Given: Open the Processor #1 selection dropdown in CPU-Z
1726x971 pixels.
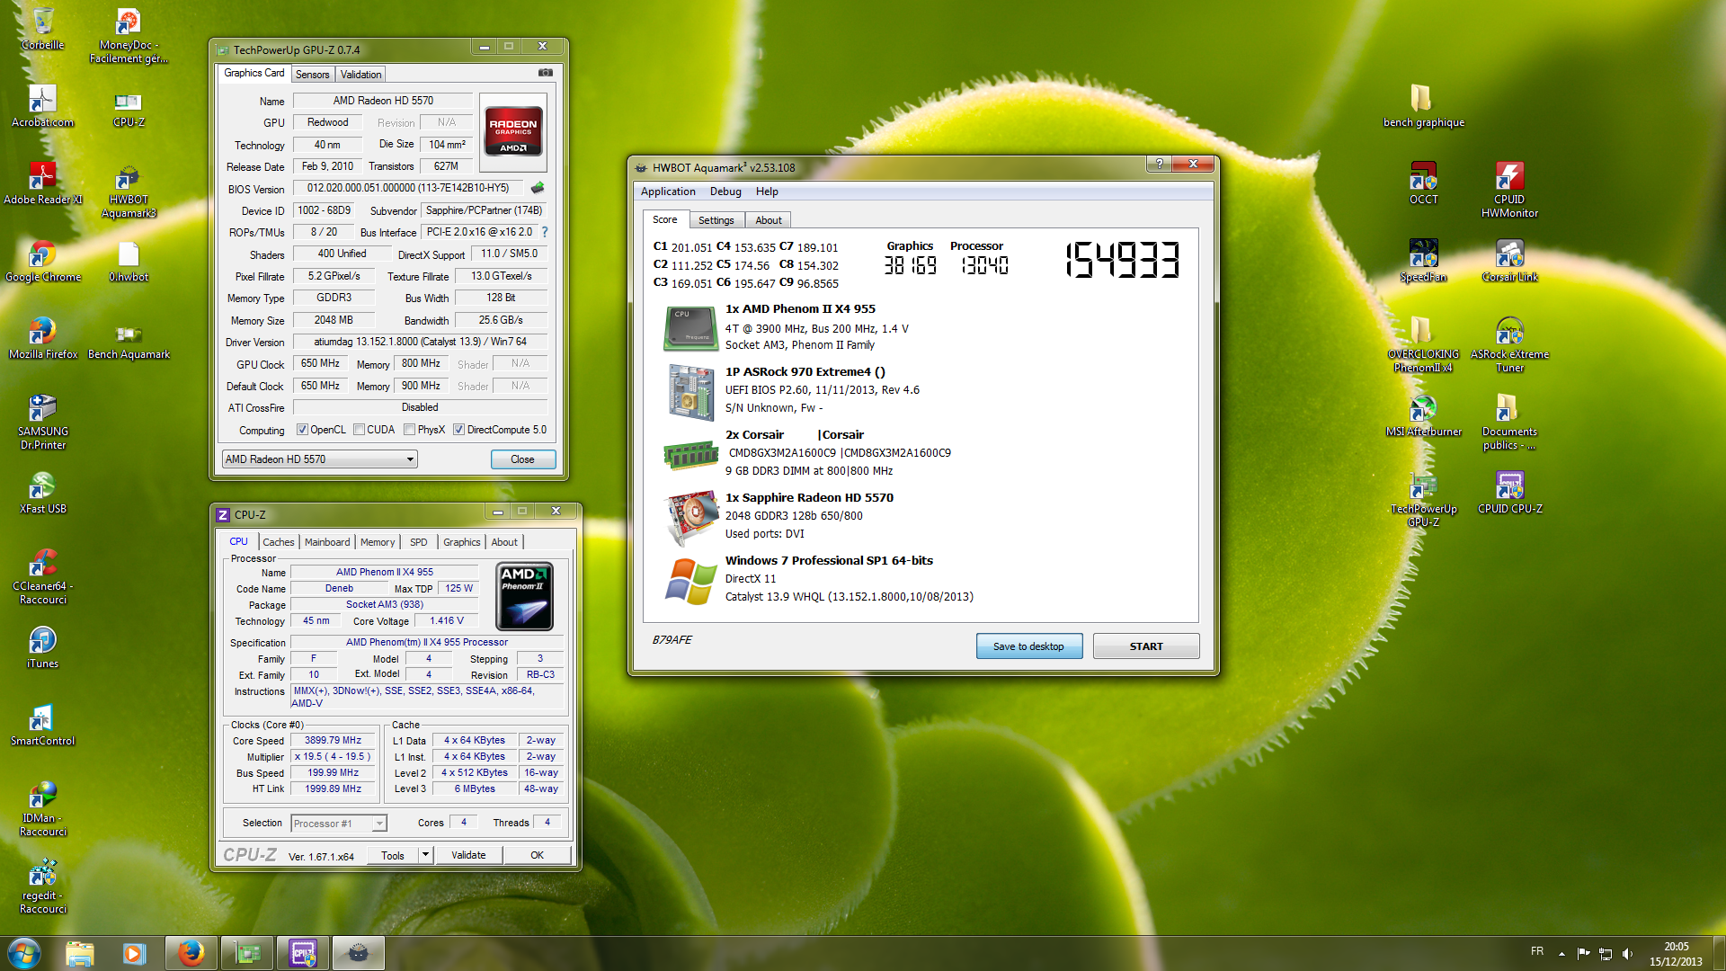Looking at the screenshot, I should click(x=338, y=824).
